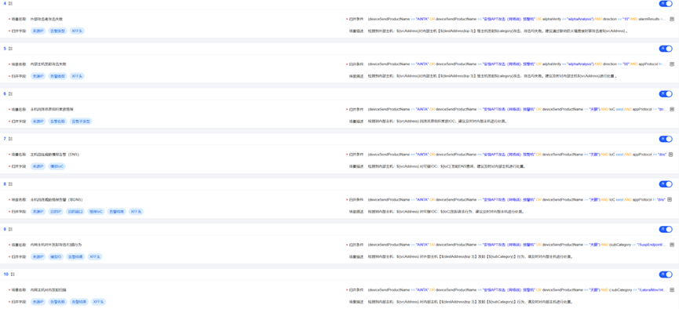Open the condition editor icon for rule 9
Viewport: 679px width, 309px height.
tap(672, 245)
